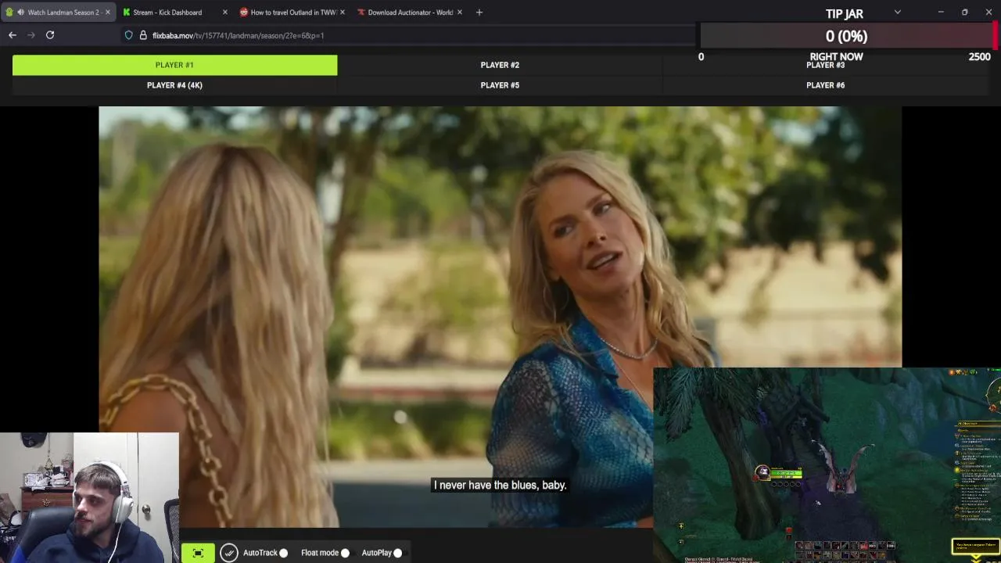
Task: Click the tip jar progress bar
Action: coord(847,36)
